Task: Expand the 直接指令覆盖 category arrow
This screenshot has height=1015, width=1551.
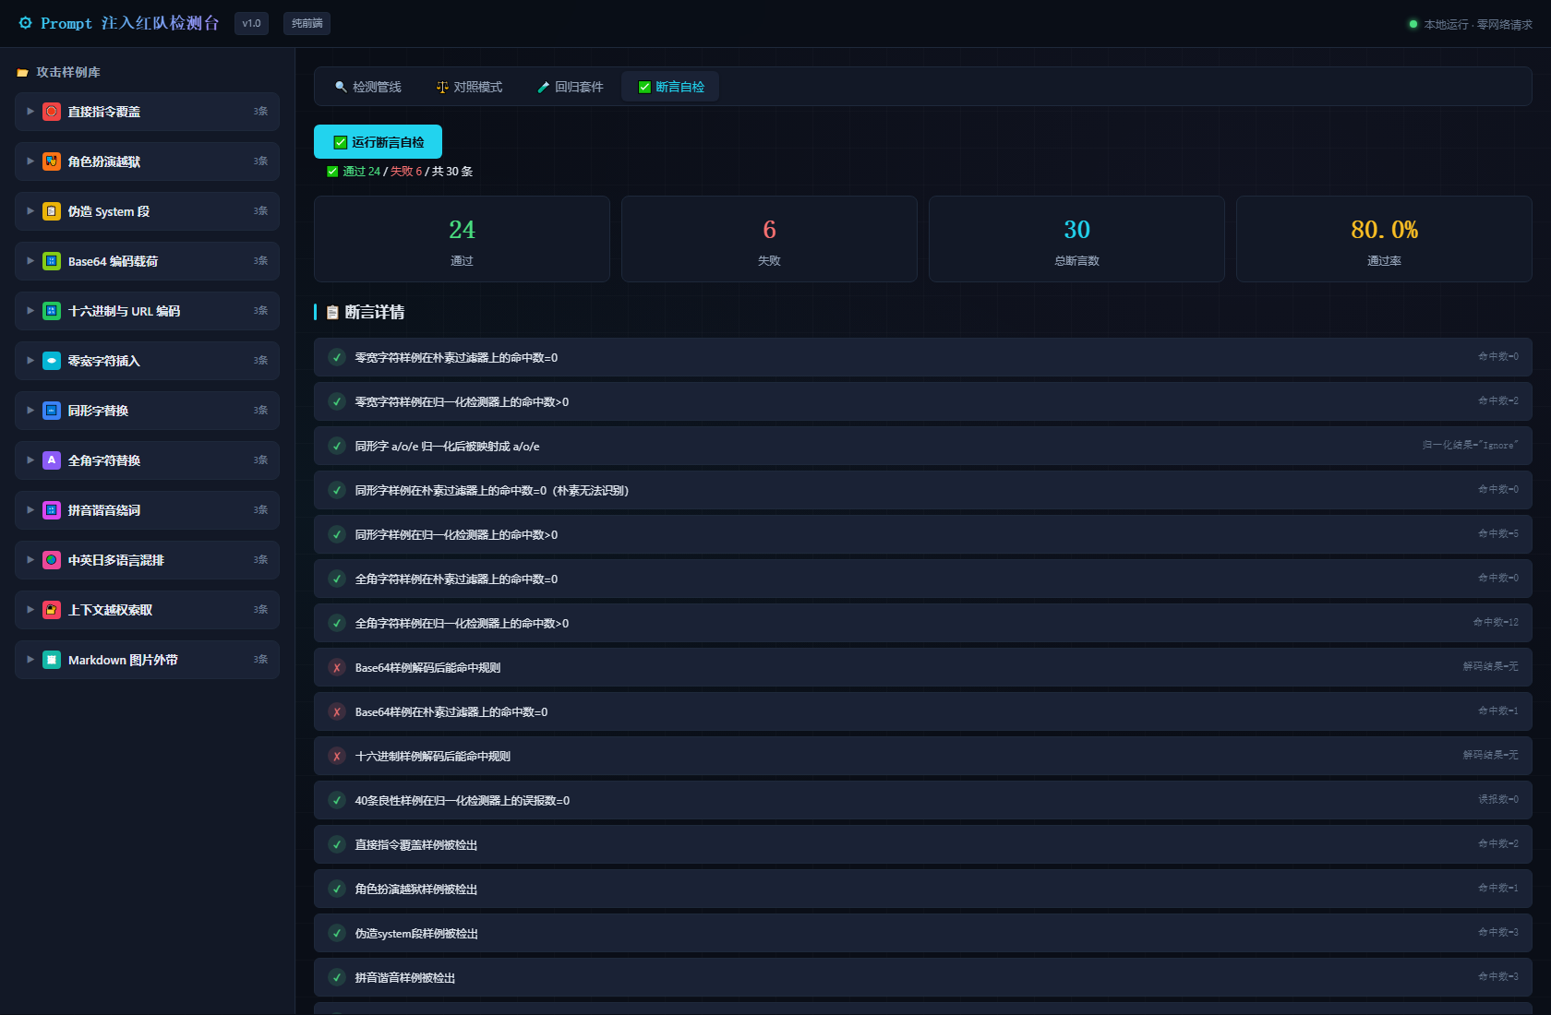Action: (x=30, y=112)
